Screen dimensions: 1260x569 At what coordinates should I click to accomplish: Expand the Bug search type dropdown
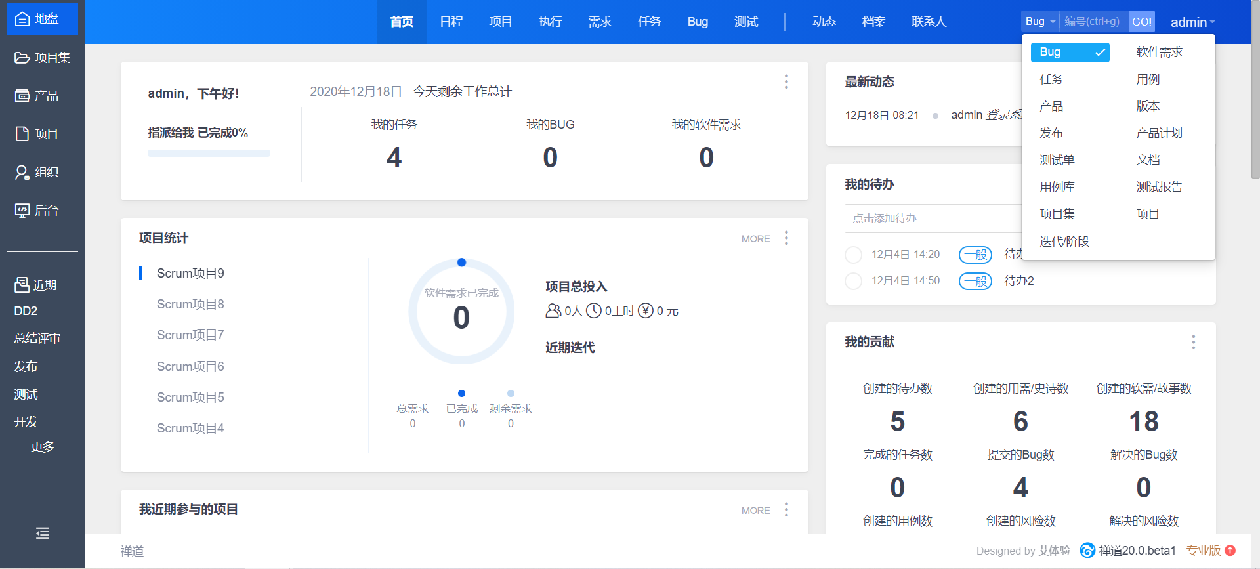[x=1040, y=21]
